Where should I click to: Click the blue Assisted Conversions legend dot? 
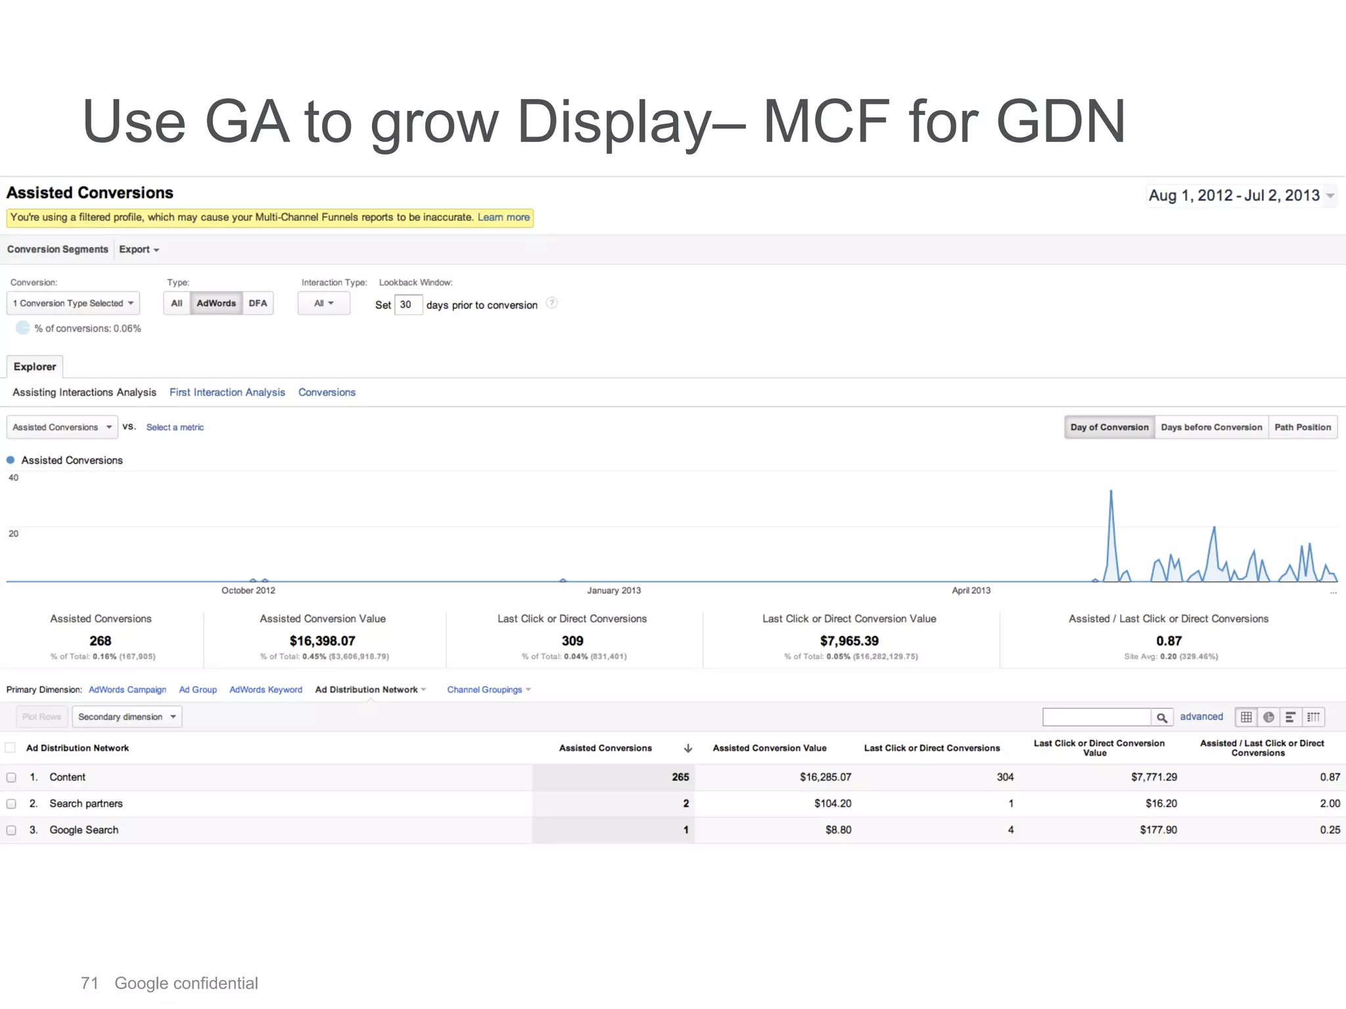point(11,460)
